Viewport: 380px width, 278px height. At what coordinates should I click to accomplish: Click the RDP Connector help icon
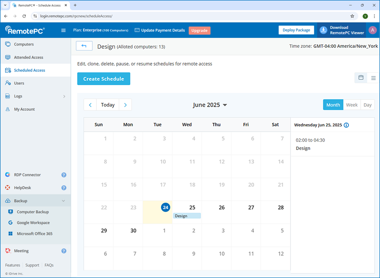tap(64, 175)
